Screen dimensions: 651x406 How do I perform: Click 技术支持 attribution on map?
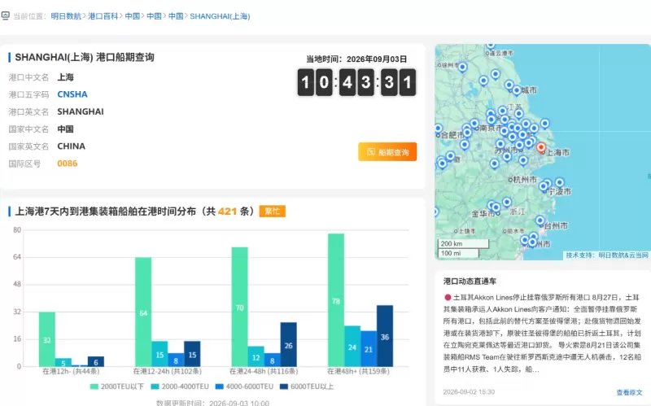(606, 255)
